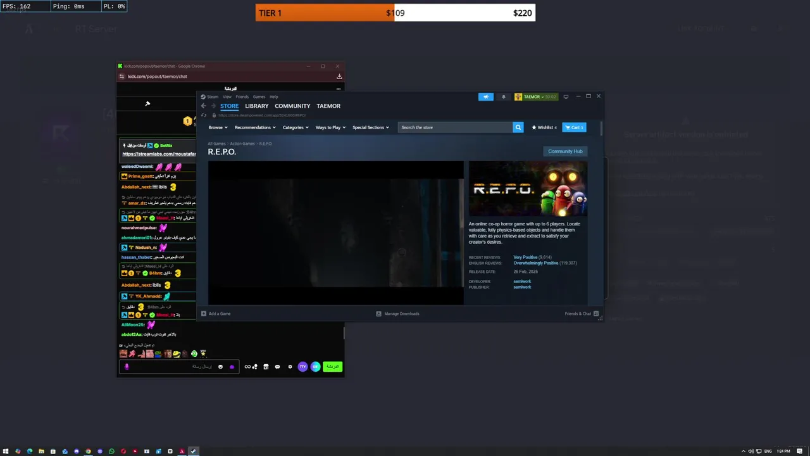Click the three-circles icon in chat toolbar
This screenshot has height=456, width=810.
click(255, 367)
